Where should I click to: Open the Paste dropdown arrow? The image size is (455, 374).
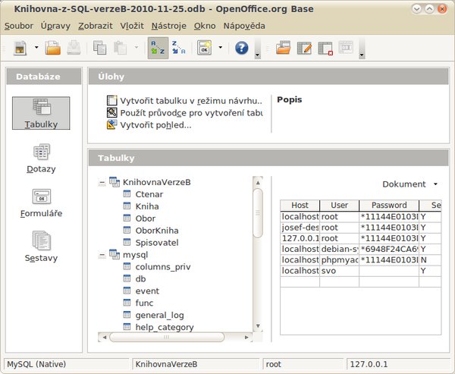(136, 47)
